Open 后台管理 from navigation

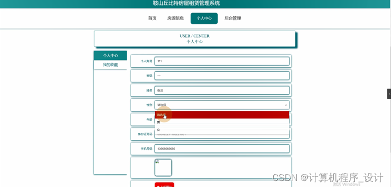(233, 18)
